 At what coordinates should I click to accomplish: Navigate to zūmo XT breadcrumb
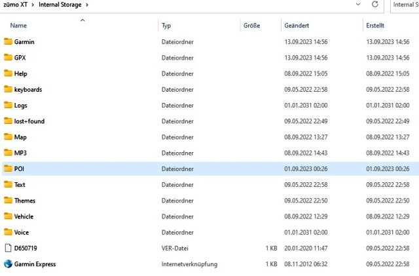click(15, 5)
